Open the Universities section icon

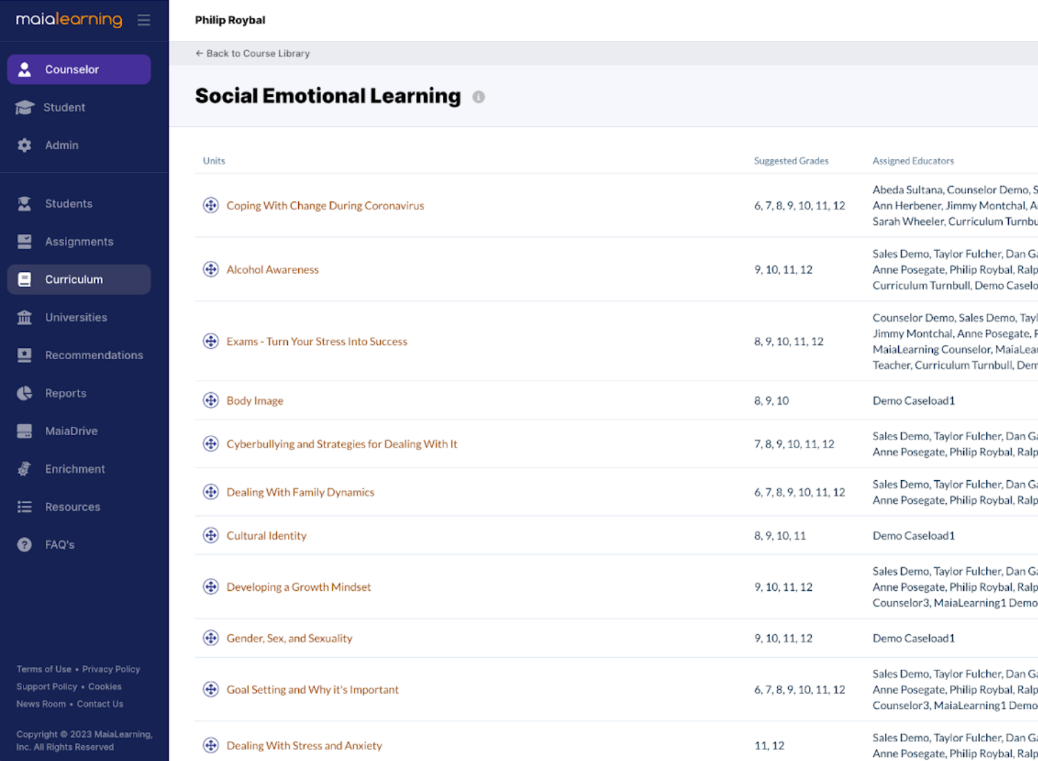point(24,317)
